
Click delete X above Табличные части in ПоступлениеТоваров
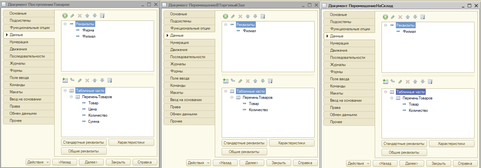pyautogui.click(x=87, y=80)
